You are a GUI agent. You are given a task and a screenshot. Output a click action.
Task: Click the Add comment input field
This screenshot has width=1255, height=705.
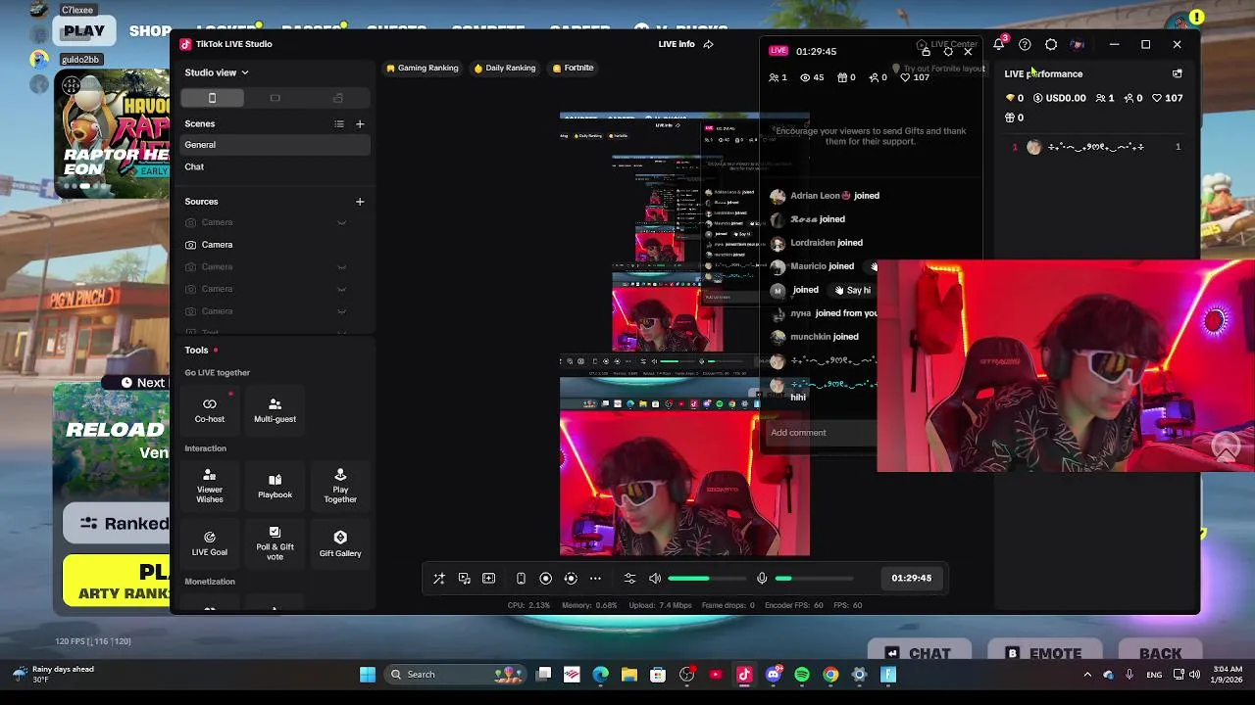pos(822,433)
